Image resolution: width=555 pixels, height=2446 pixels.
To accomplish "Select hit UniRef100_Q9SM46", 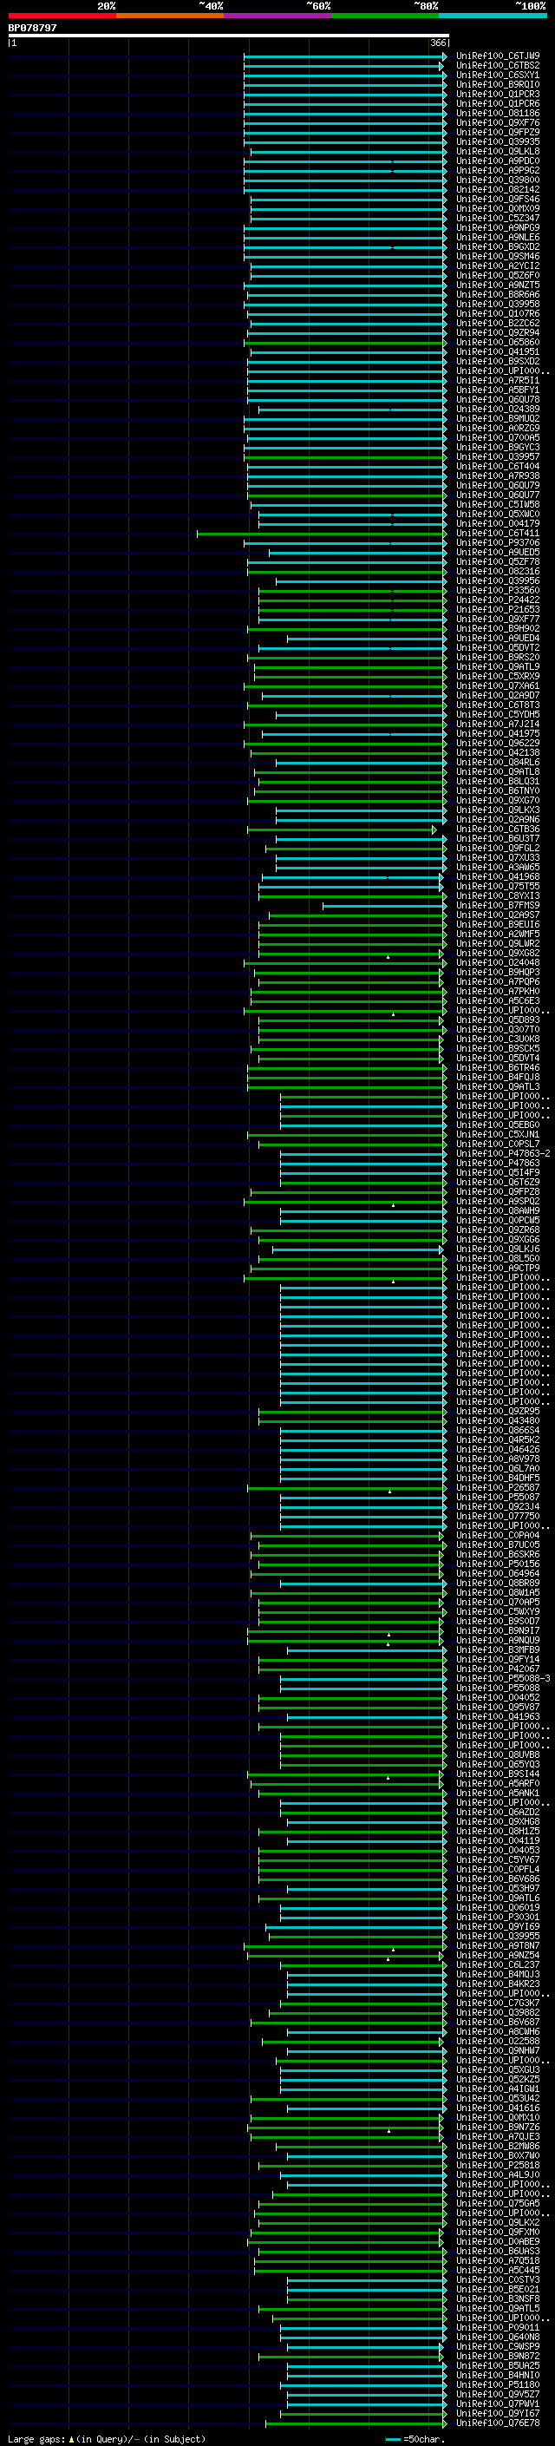I will [x=498, y=256].
